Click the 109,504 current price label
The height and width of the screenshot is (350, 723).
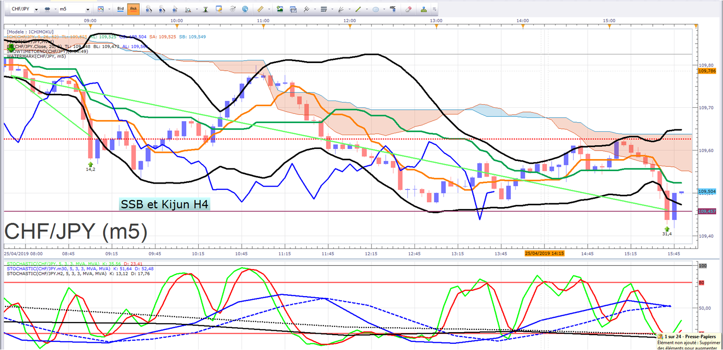click(706, 191)
